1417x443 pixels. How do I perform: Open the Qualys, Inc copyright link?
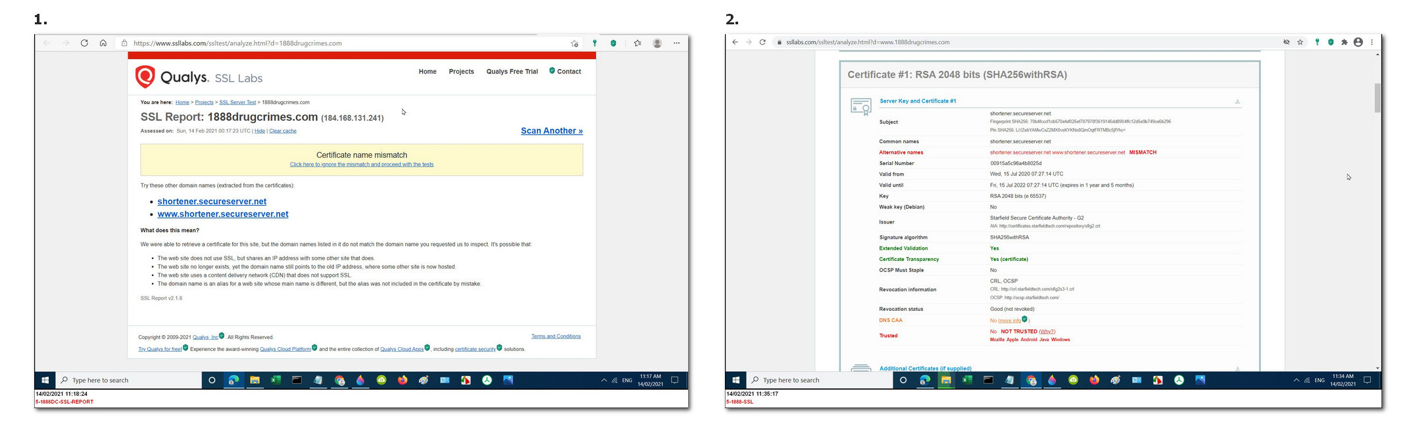(x=205, y=337)
